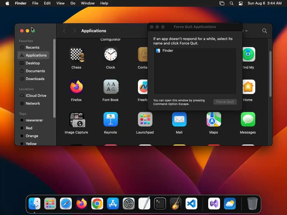This screenshot has height=215, width=287.
Task: Open the Help menu
Action: click(104, 3)
